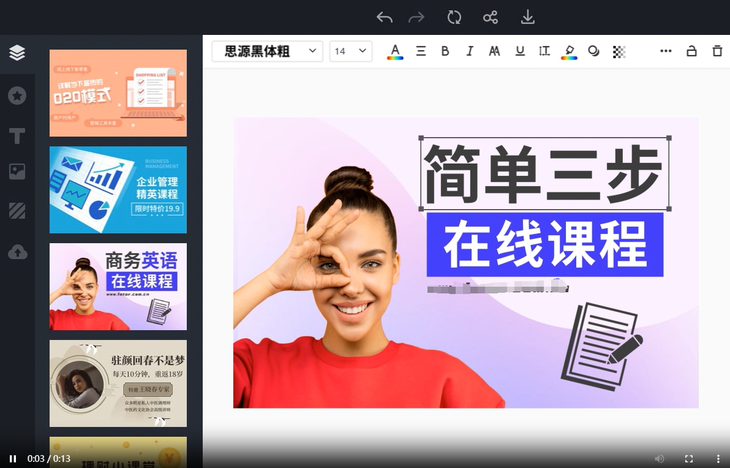The image size is (730, 468).
Task: Open the cloud upload sidebar icon
Action: tap(17, 252)
